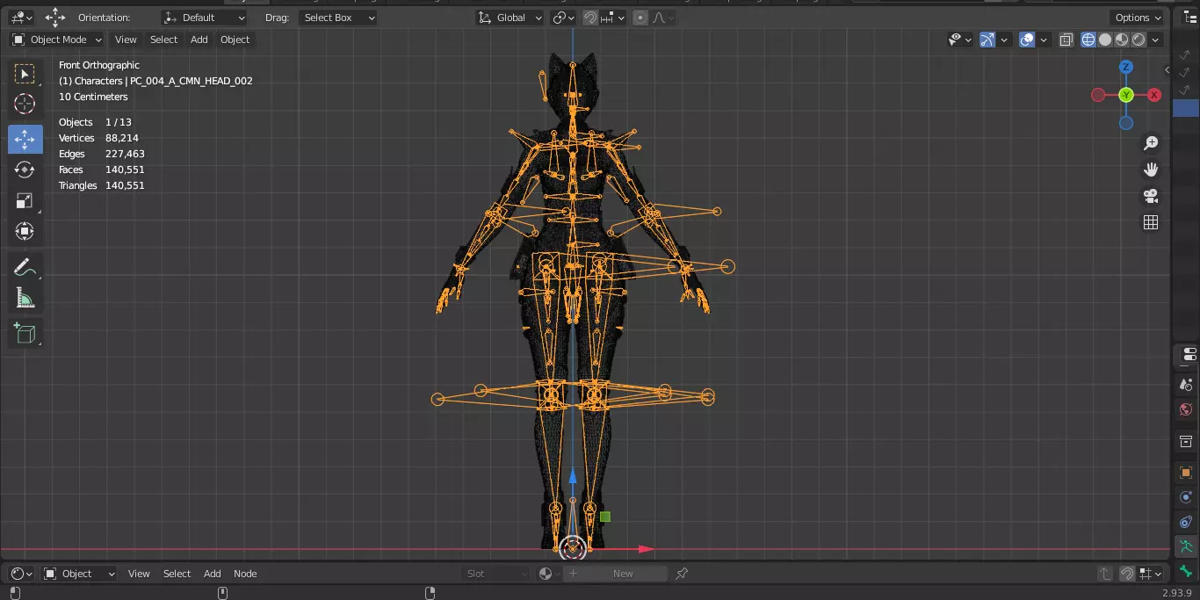The width and height of the screenshot is (1200, 600).
Task: Activate the Scale tool
Action: (x=25, y=200)
